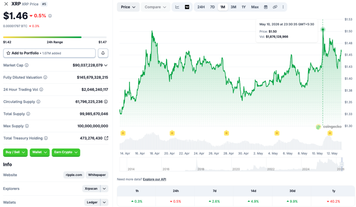Switch to TradingView chart icon

[x=187, y=7]
